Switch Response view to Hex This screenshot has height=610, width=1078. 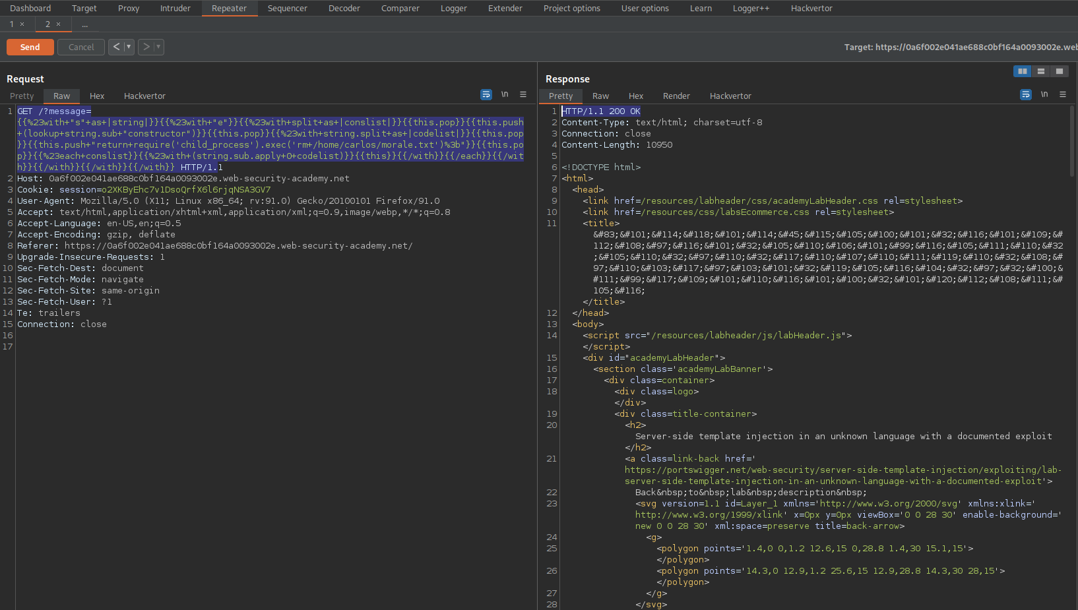point(636,96)
